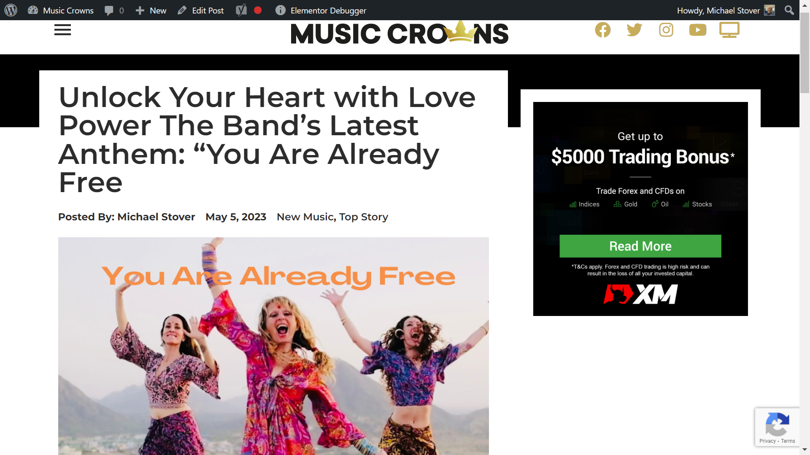810x455 pixels.
Task: Click the Yoast SEO icon
Action: coord(241,10)
